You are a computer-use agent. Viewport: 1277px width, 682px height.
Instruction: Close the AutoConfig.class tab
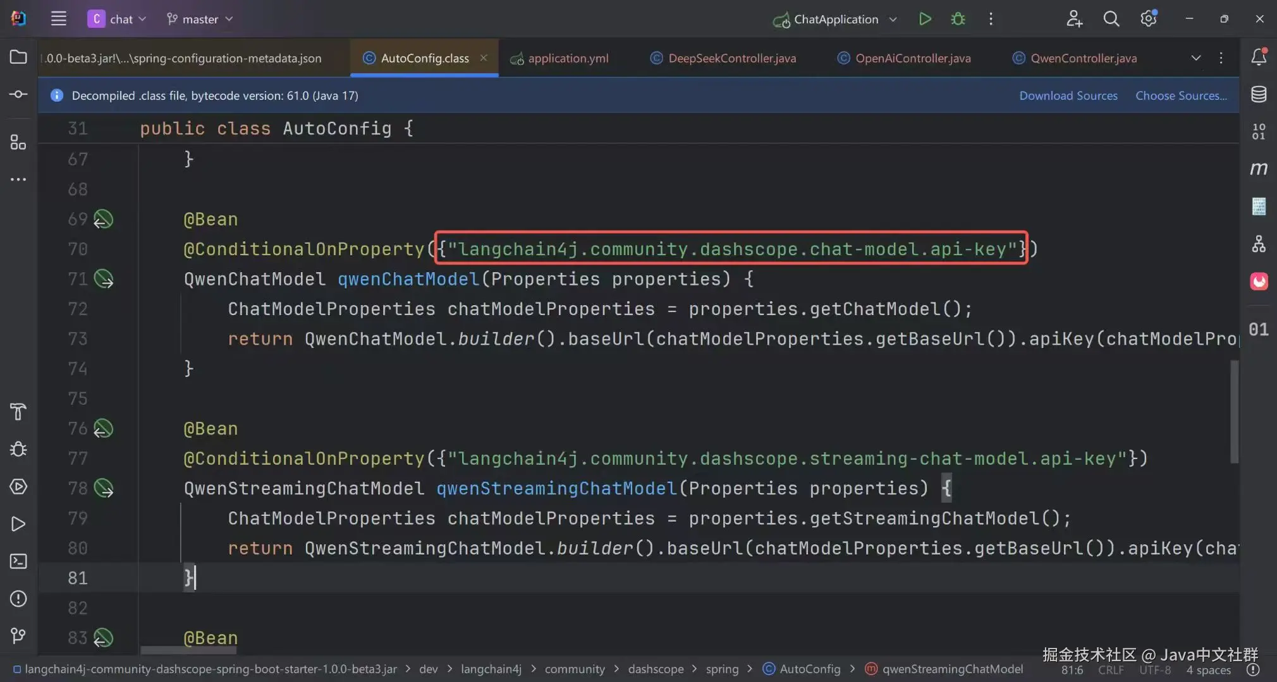[484, 57]
